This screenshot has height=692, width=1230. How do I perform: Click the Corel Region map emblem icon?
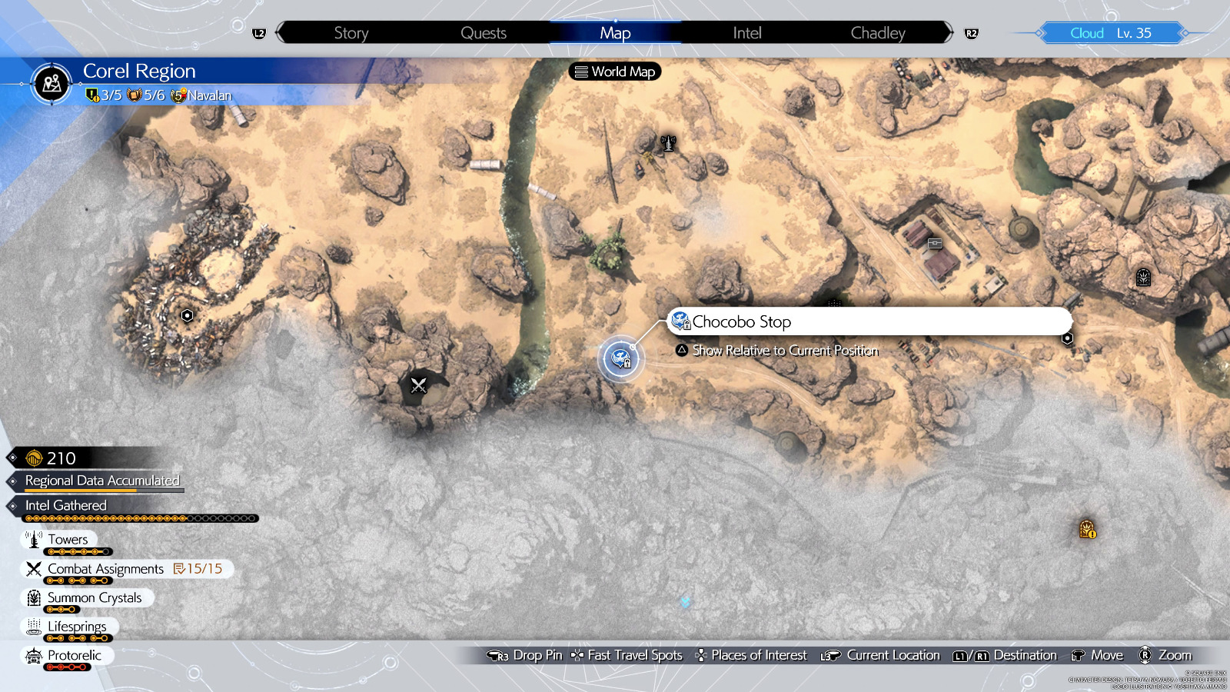[52, 83]
